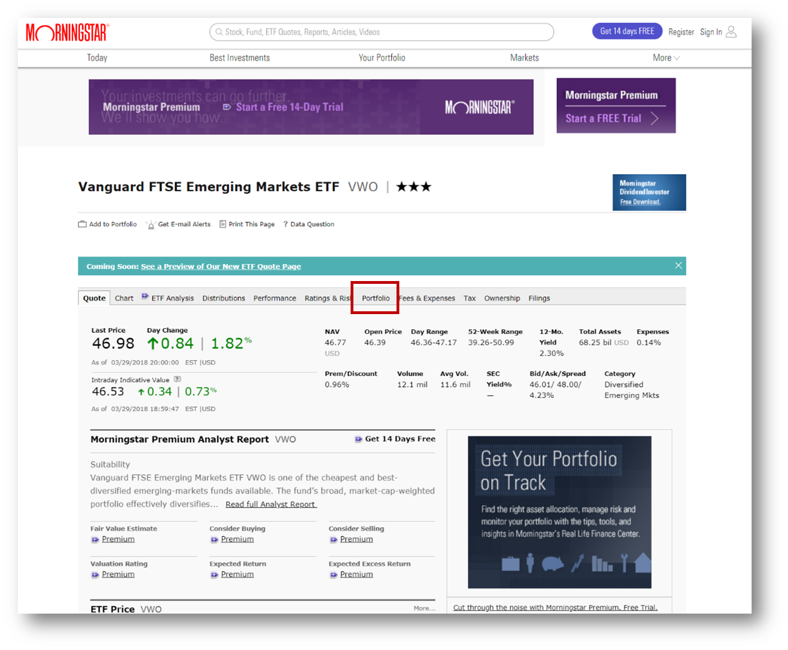The image size is (788, 650).
Task: Click the Start a Free 14-Day Trial banner
Action: tap(311, 107)
